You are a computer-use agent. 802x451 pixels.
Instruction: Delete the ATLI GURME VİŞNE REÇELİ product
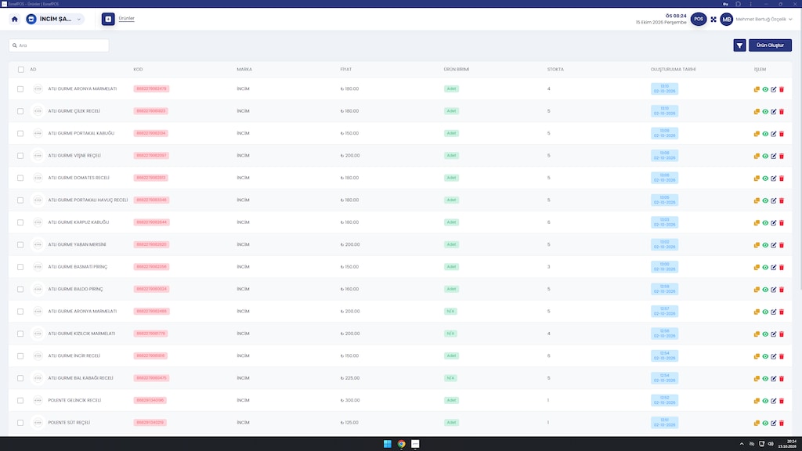(x=782, y=156)
